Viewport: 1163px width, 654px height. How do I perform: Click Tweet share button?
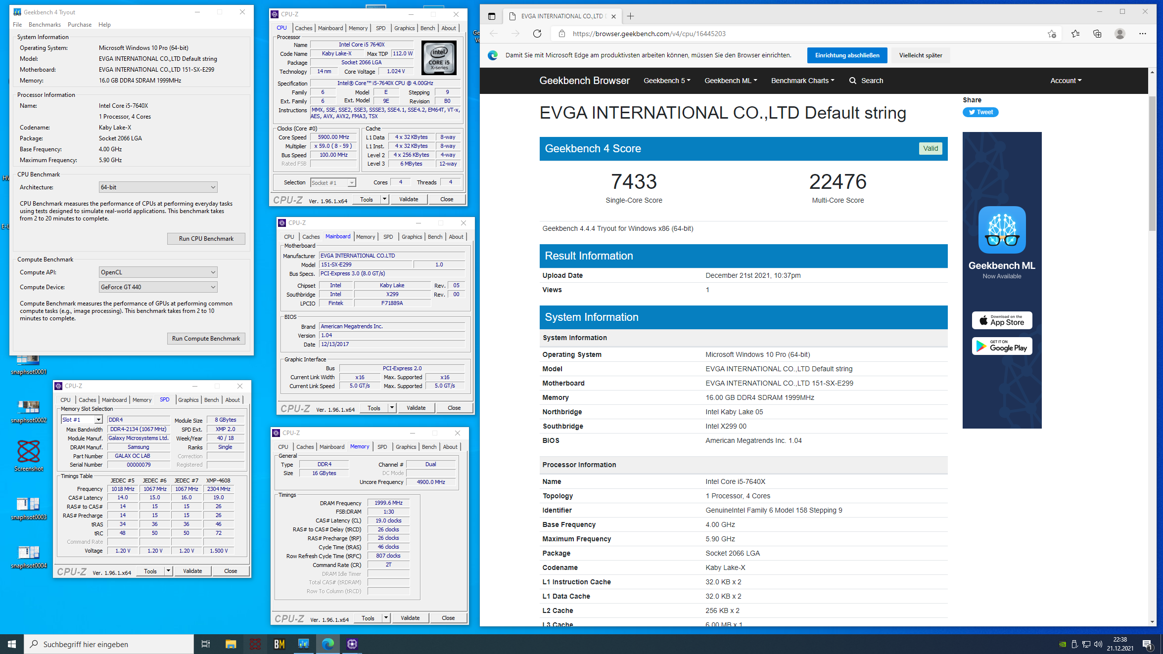coord(980,112)
